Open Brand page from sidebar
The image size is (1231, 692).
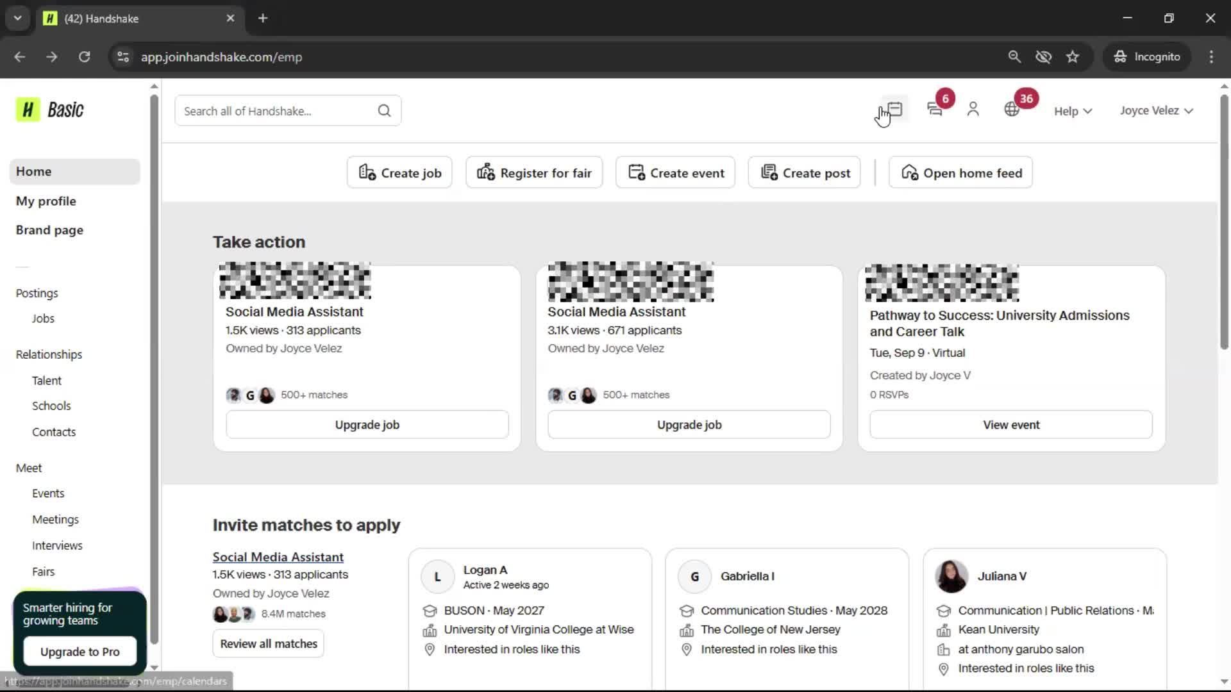(x=49, y=230)
